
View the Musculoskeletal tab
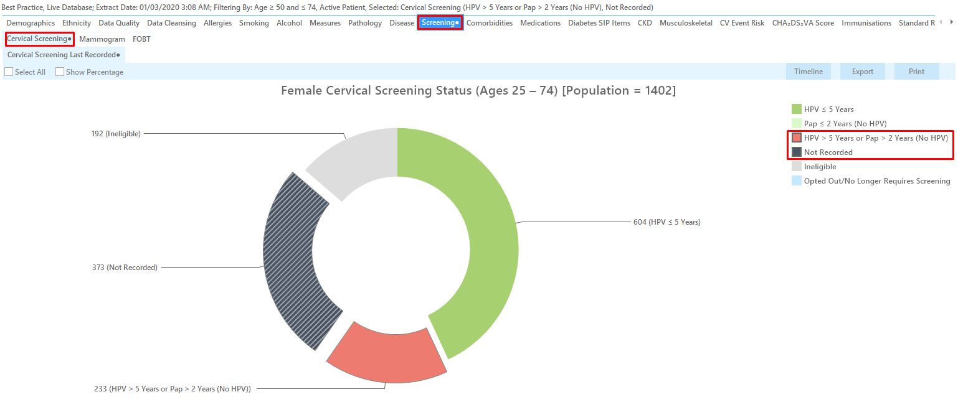(686, 23)
